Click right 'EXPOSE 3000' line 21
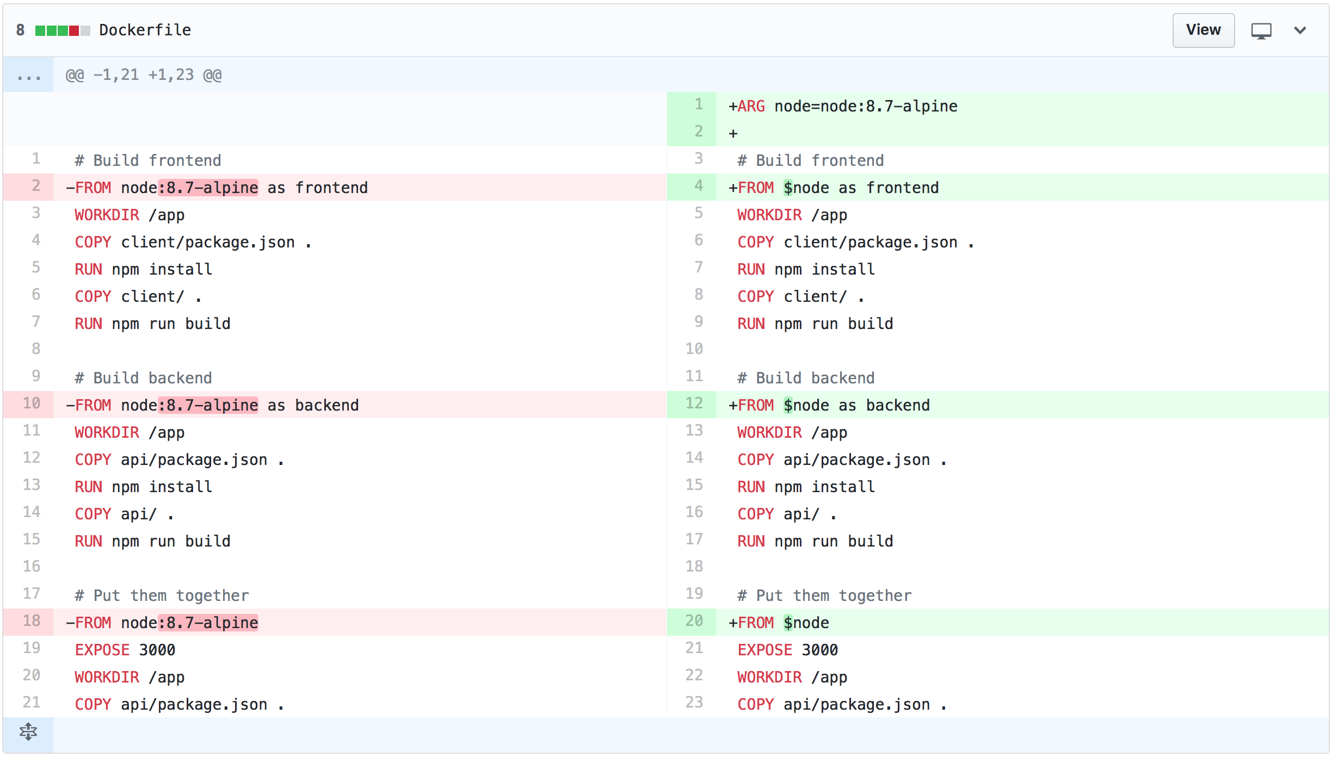 click(788, 650)
